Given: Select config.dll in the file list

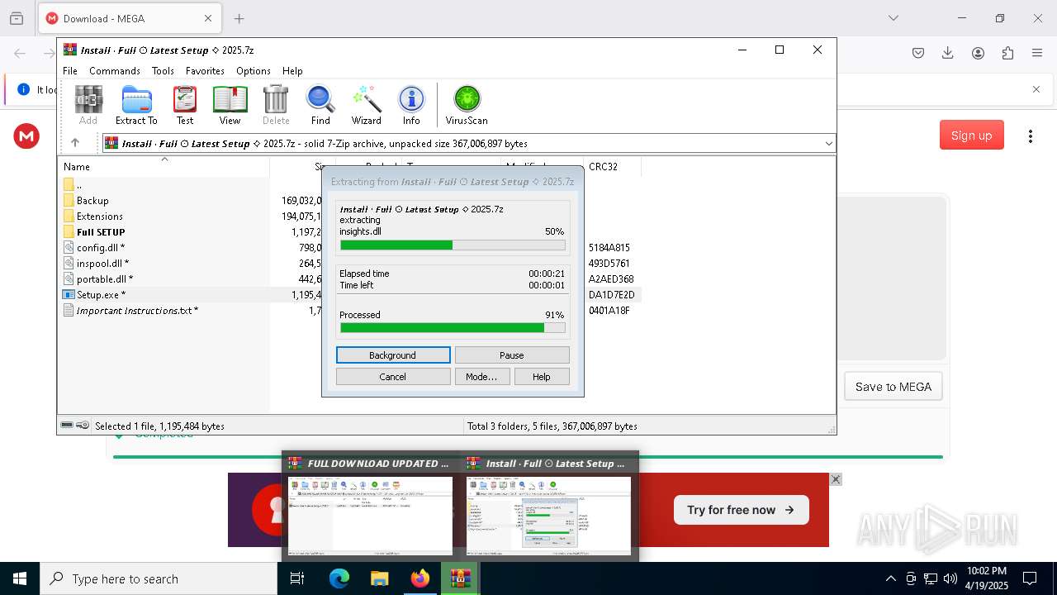Looking at the screenshot, I should coord(101,248).
